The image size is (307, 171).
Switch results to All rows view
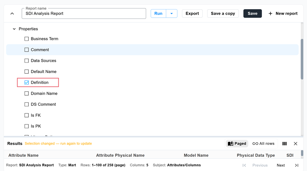tap(263, 144)
